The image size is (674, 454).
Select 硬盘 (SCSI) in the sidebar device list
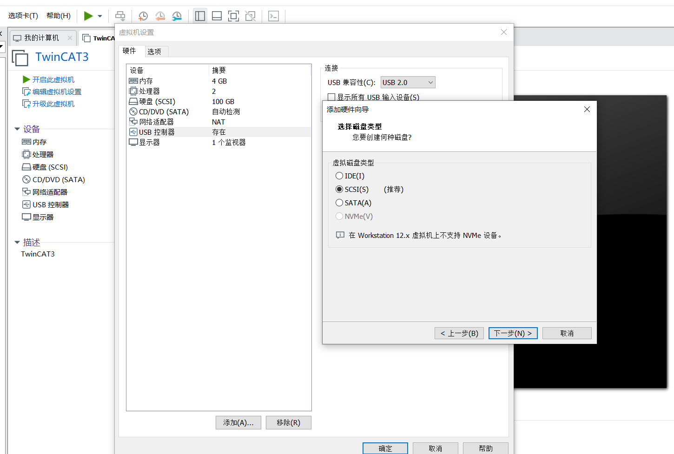click(x=45, y=167)
